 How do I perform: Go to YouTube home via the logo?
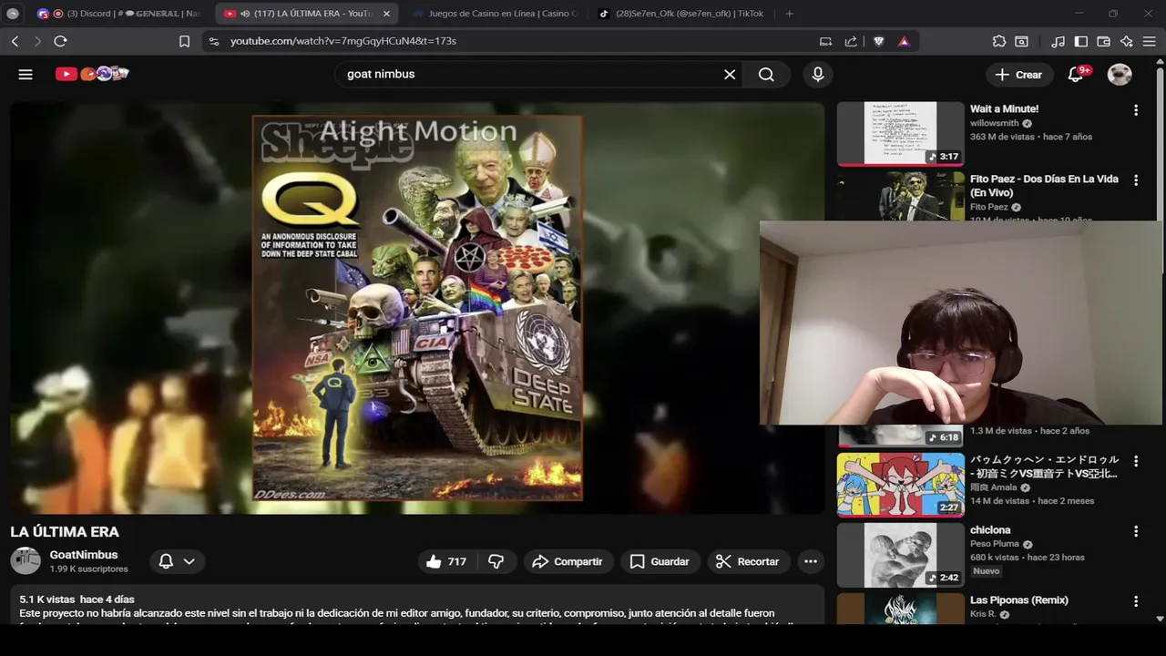click(x=92, y=74)
